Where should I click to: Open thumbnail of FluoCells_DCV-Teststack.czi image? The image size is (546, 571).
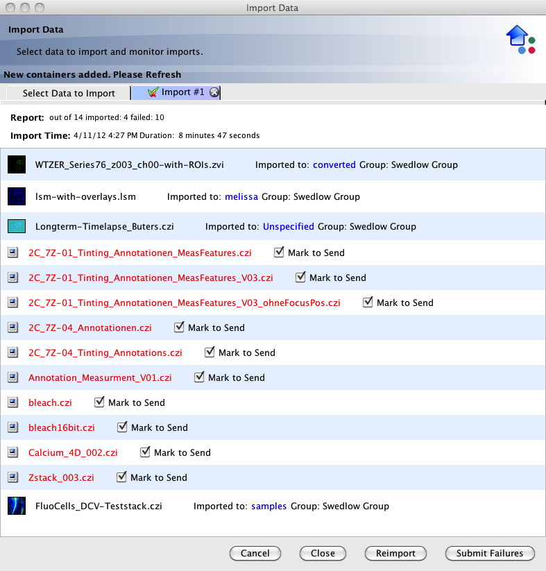(x=17, y=506)
